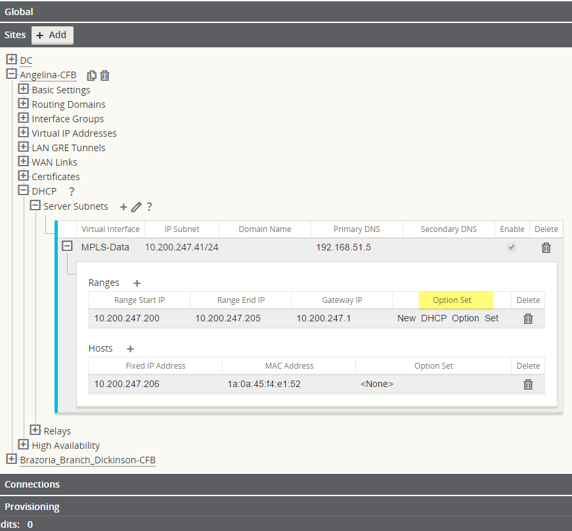Add a new fixed host entry

point(130,349)
